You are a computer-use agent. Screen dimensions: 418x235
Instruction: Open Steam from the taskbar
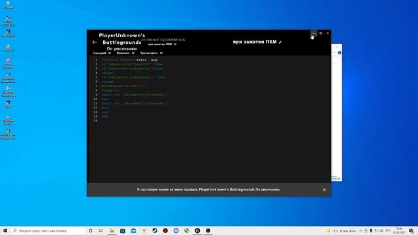click(155, 230)
